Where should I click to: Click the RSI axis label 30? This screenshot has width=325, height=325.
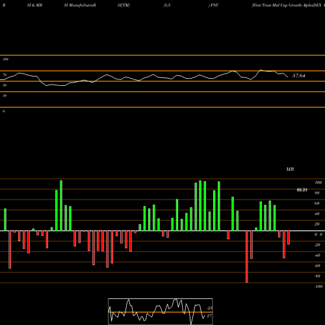(5, 96)
